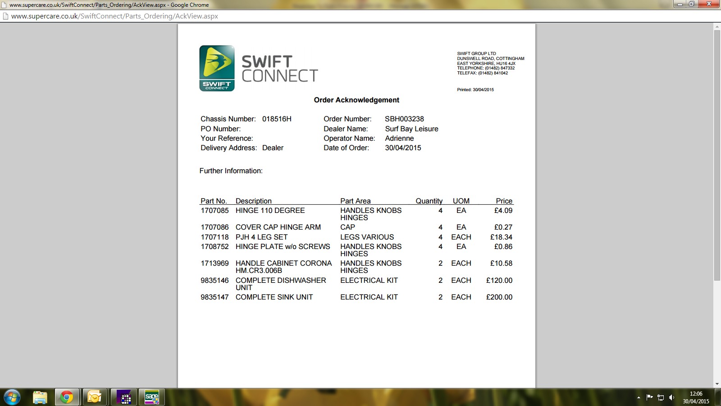Click HINGE 110 DEGREE description
The width and height of the screenshot is (721, 406).
pyautogui.click(x=270, y=211)
